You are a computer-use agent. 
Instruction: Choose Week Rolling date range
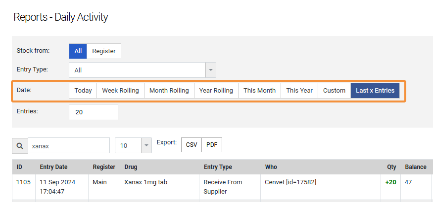click(120, 91)
